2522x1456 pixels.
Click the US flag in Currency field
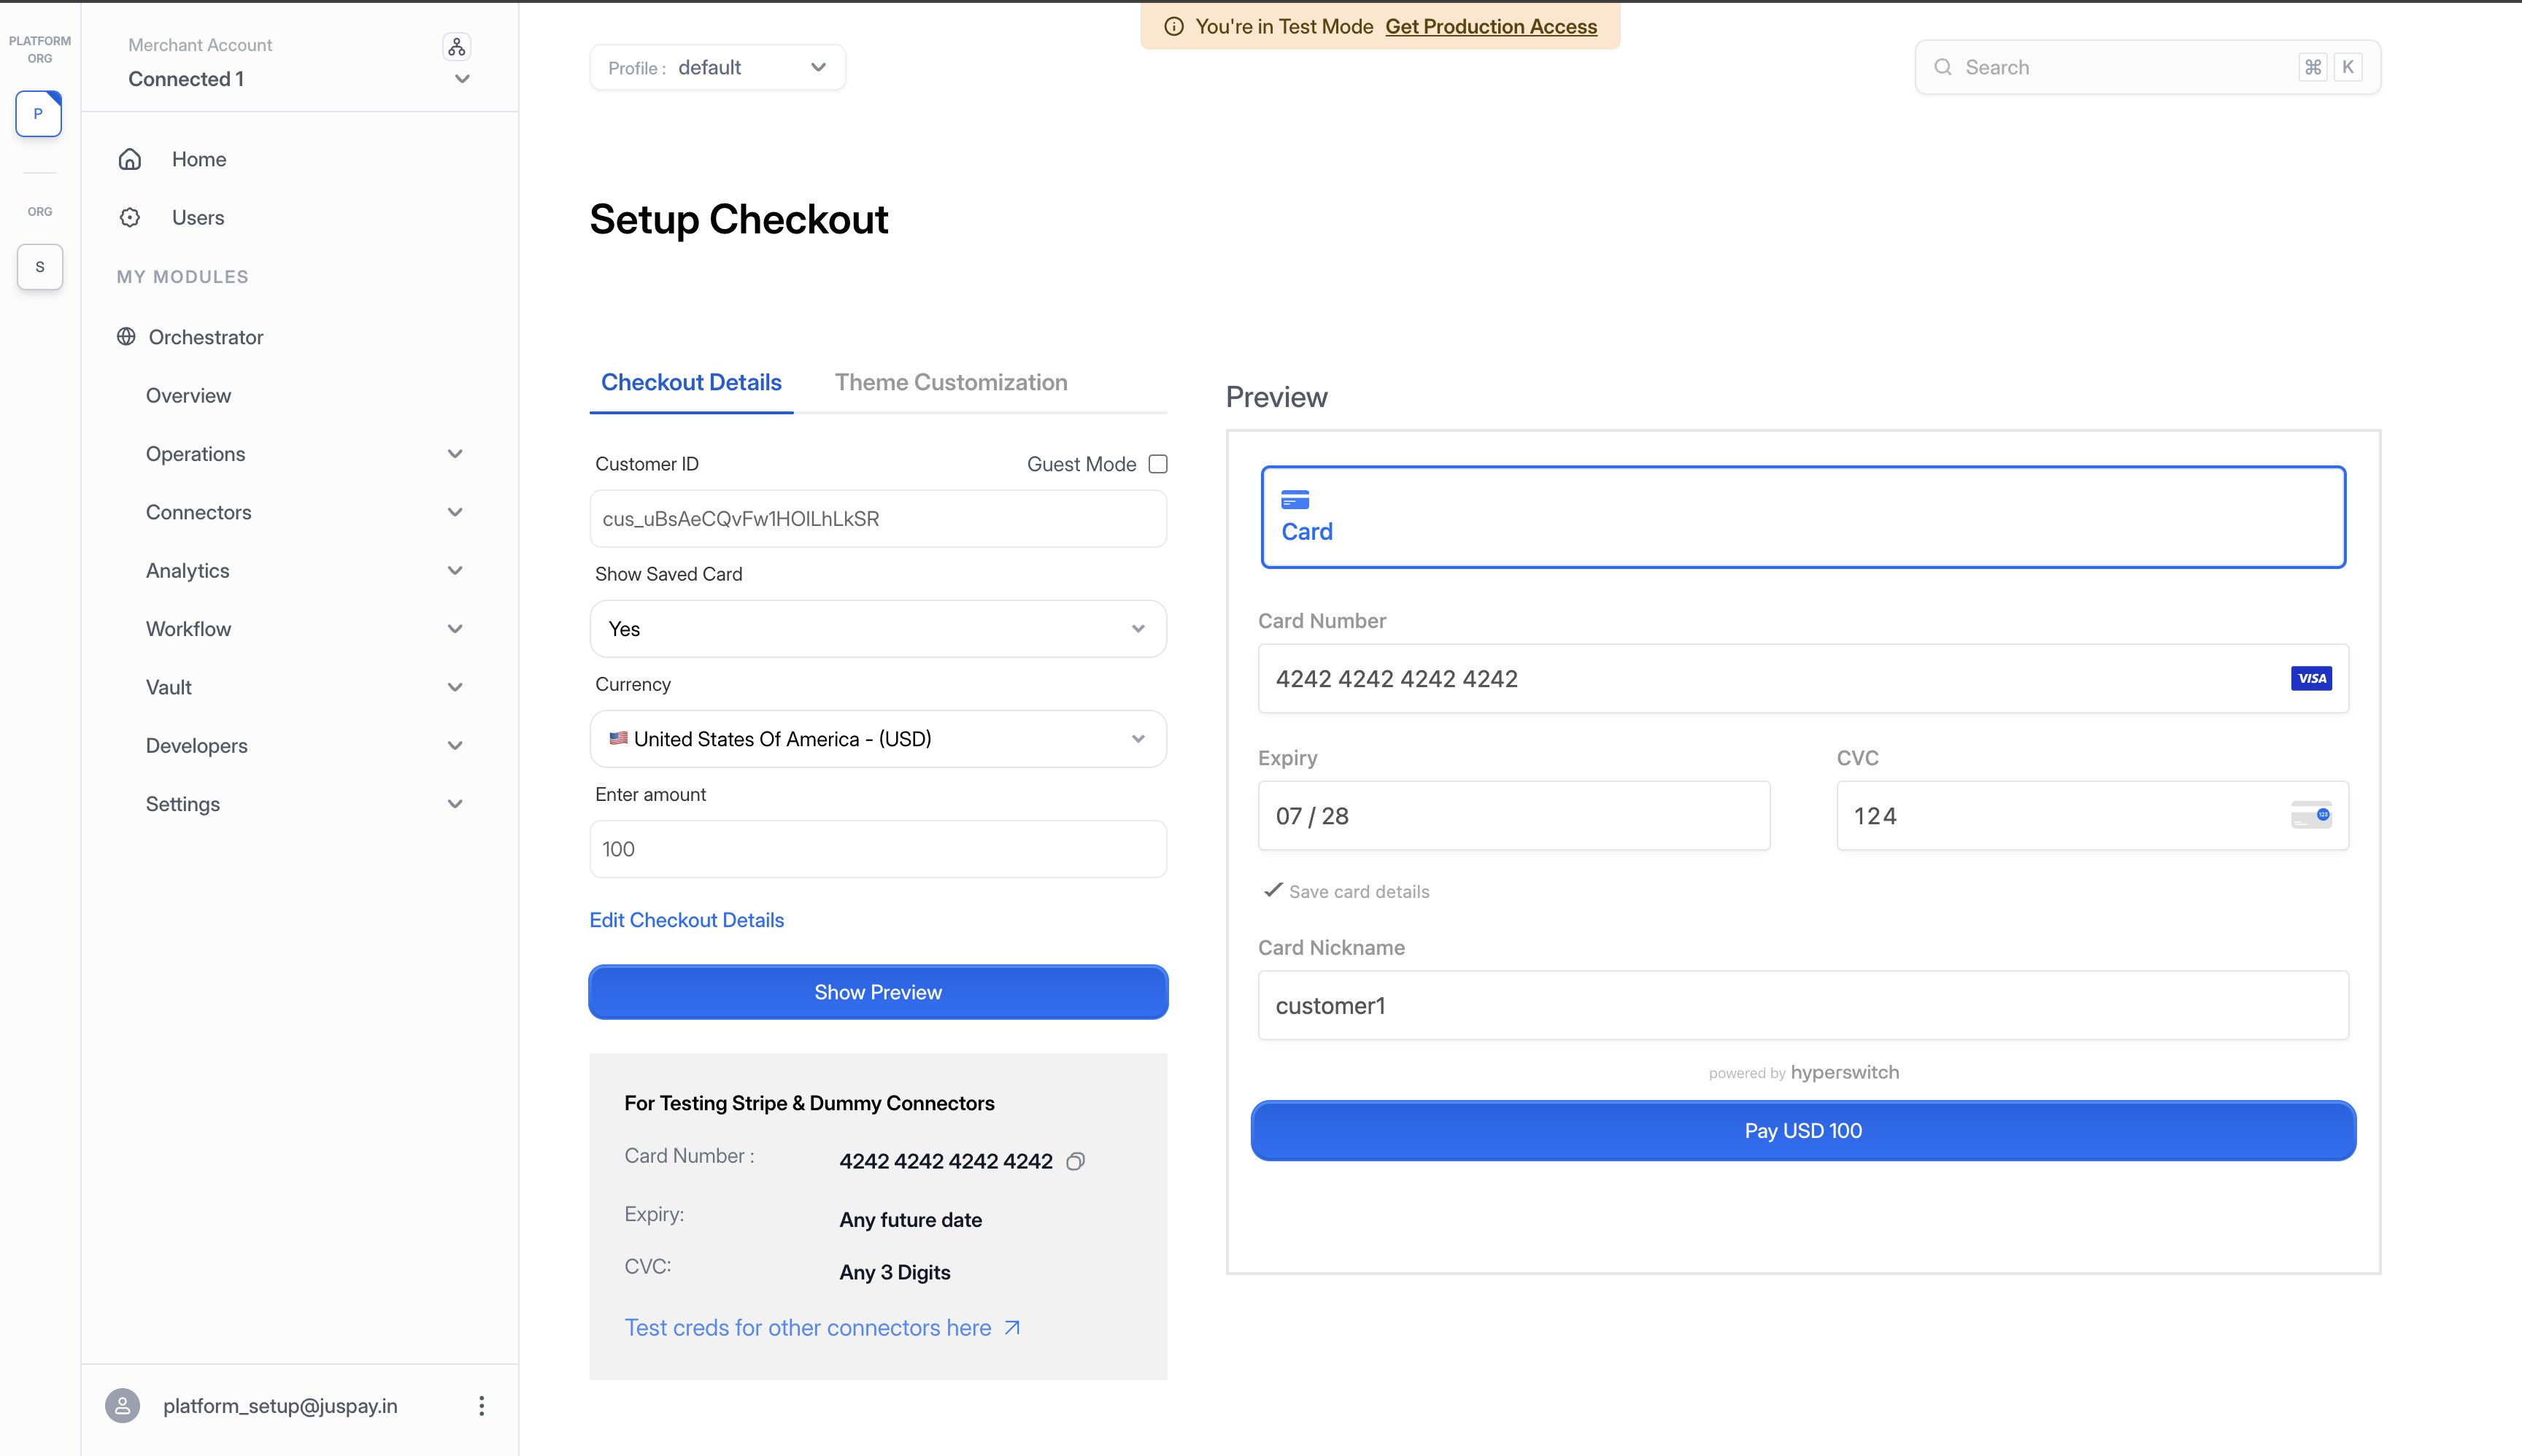click(618, 738)
